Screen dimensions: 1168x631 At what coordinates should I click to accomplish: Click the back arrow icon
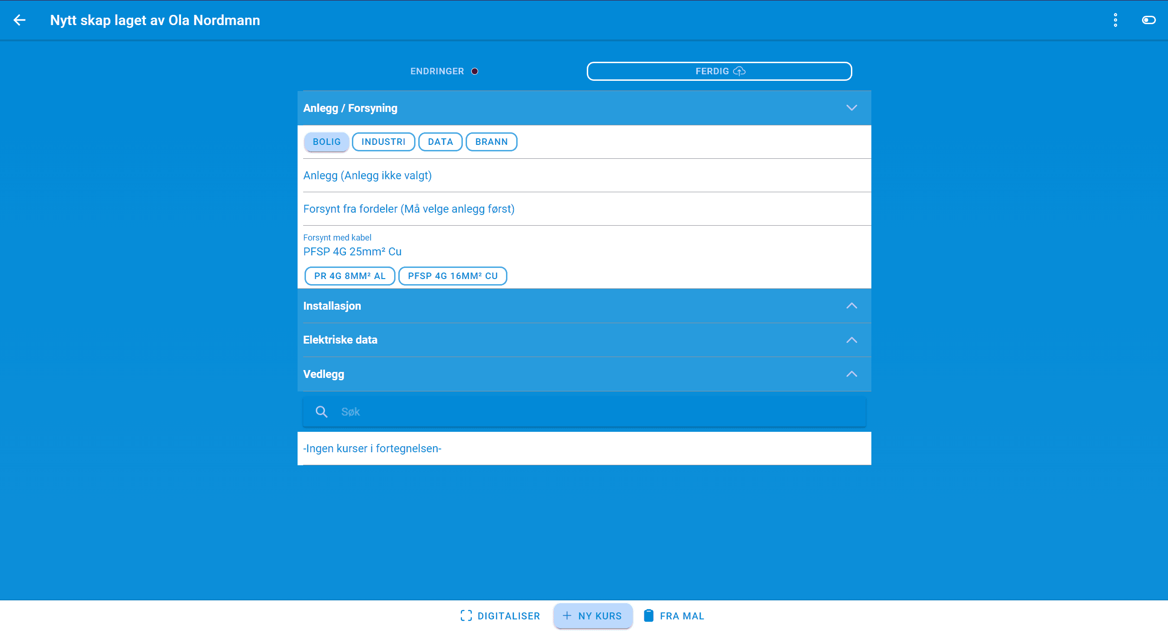click(x=19, y=20)
